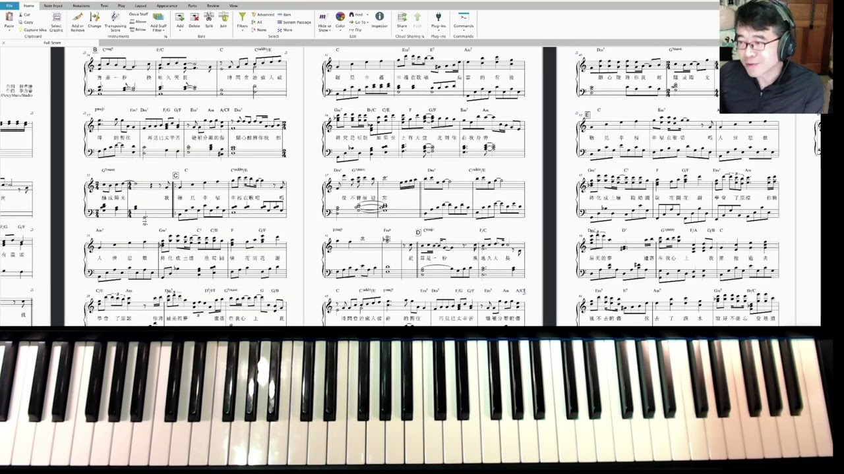Toggle the Transposing Score button
This screenshot has width=844, height=474.
point(115,21)
